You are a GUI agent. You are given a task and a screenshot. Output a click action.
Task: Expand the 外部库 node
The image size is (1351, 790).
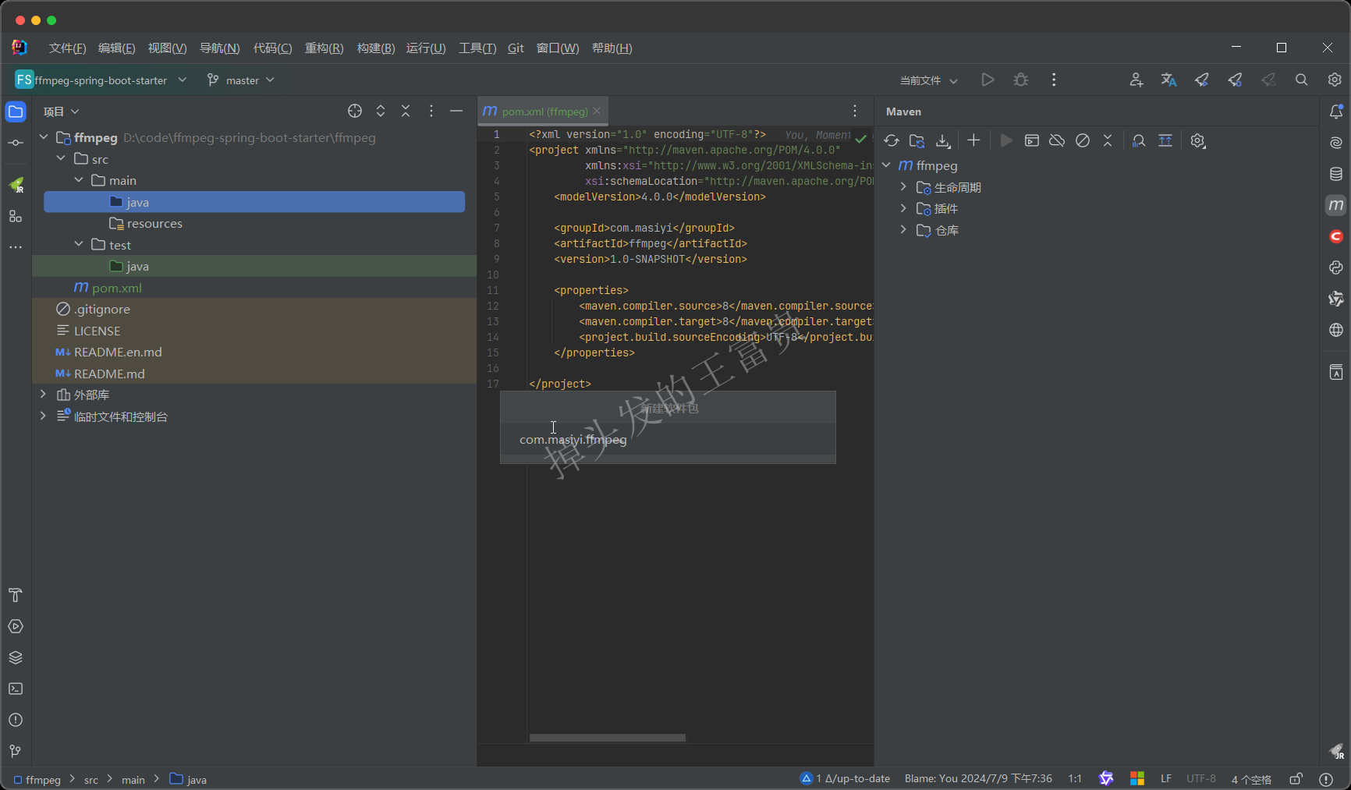pos(44,395)
